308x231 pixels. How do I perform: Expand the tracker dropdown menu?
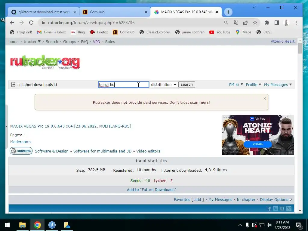[x=32, y=42]
